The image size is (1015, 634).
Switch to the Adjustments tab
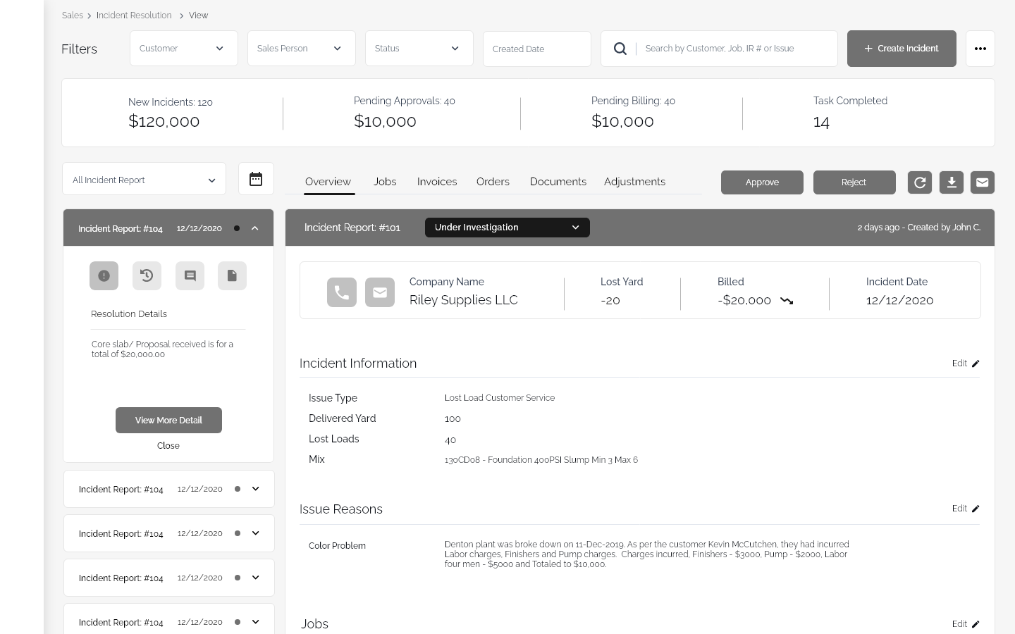[634, 182]
